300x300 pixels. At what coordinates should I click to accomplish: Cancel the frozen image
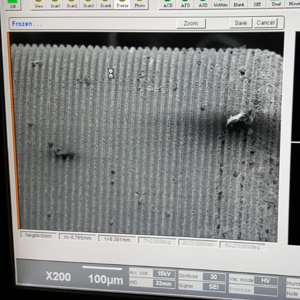[x=265, y=22]
